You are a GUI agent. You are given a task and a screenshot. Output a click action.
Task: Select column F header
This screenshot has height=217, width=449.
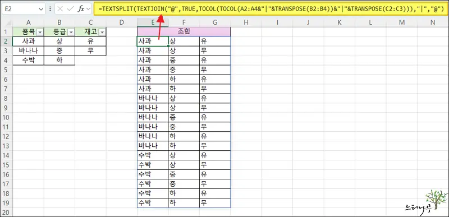[184, 22]
